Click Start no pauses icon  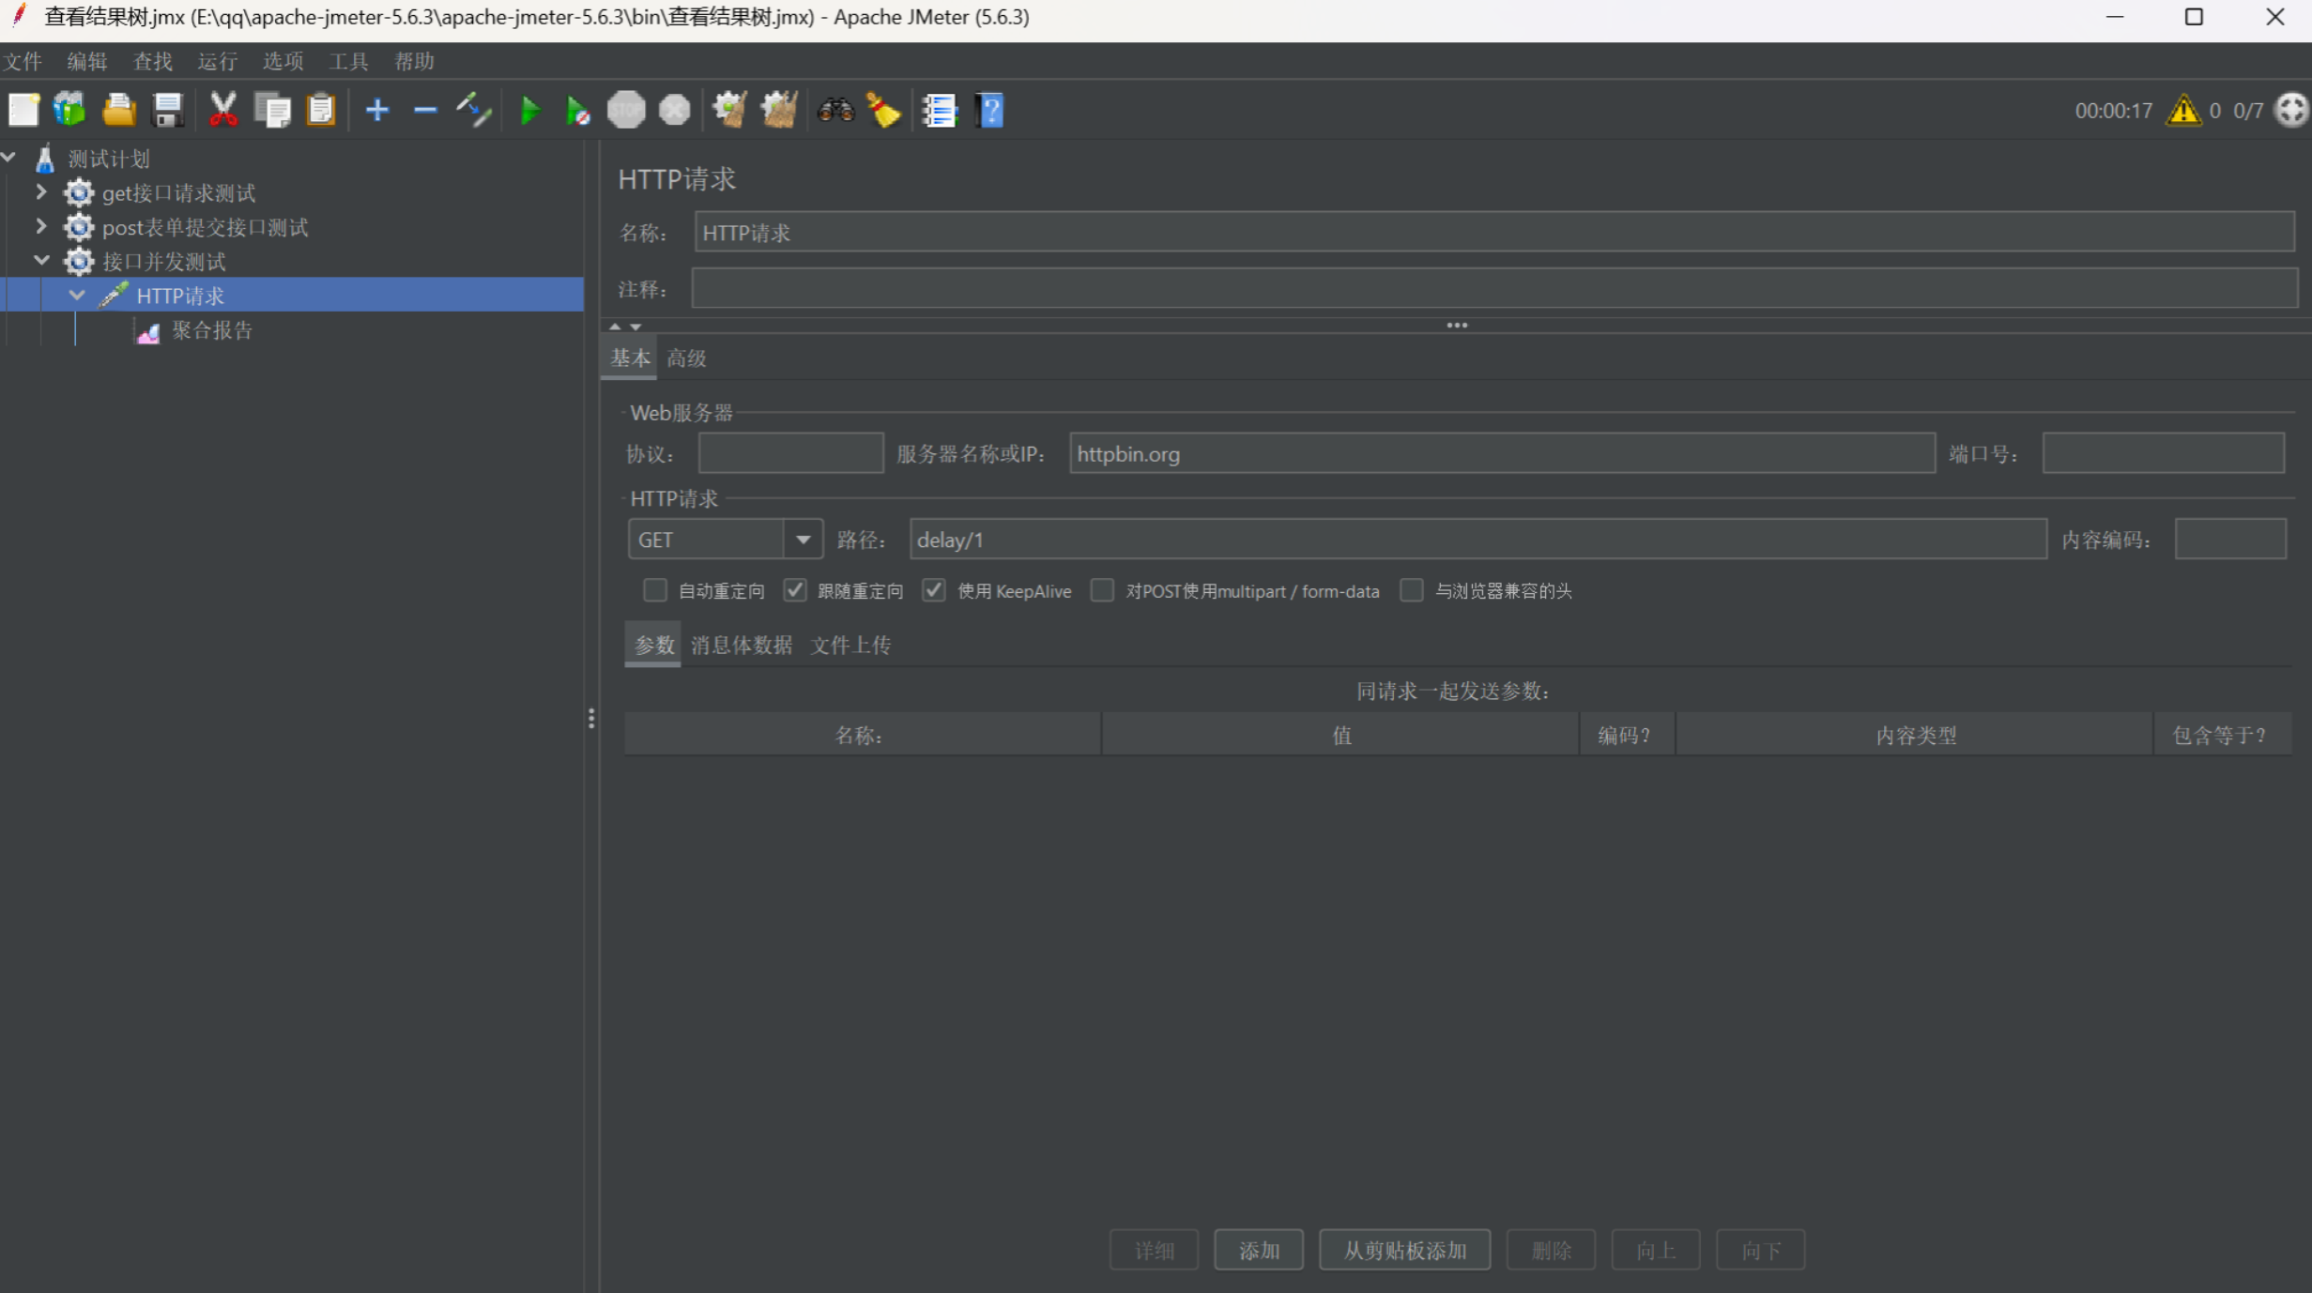tap(577, 111)
